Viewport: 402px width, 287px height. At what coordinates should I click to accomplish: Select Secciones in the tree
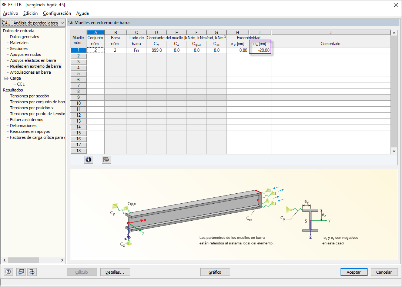(19, 49)
